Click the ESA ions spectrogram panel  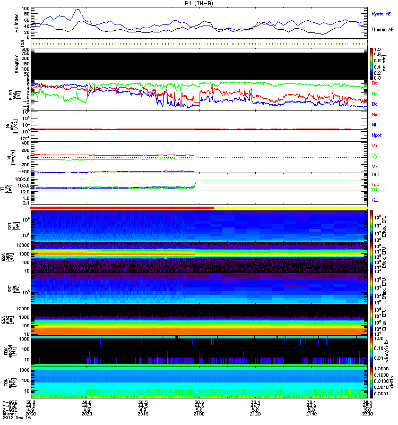199,258
